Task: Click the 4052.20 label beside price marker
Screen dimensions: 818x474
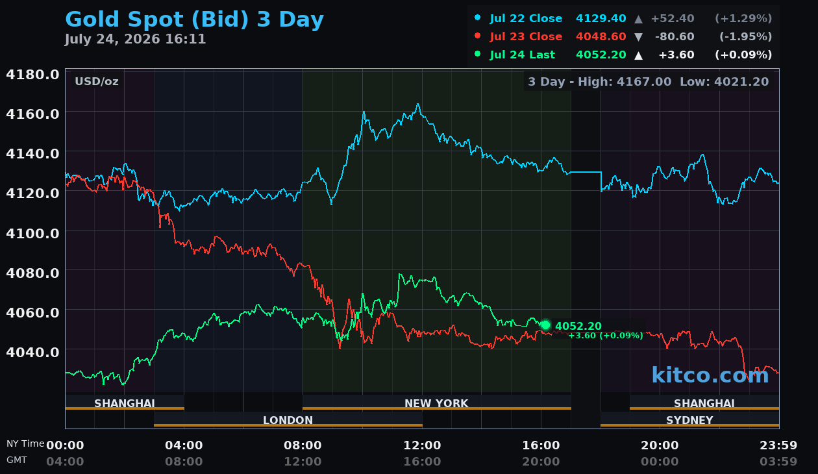Action: 578,326
